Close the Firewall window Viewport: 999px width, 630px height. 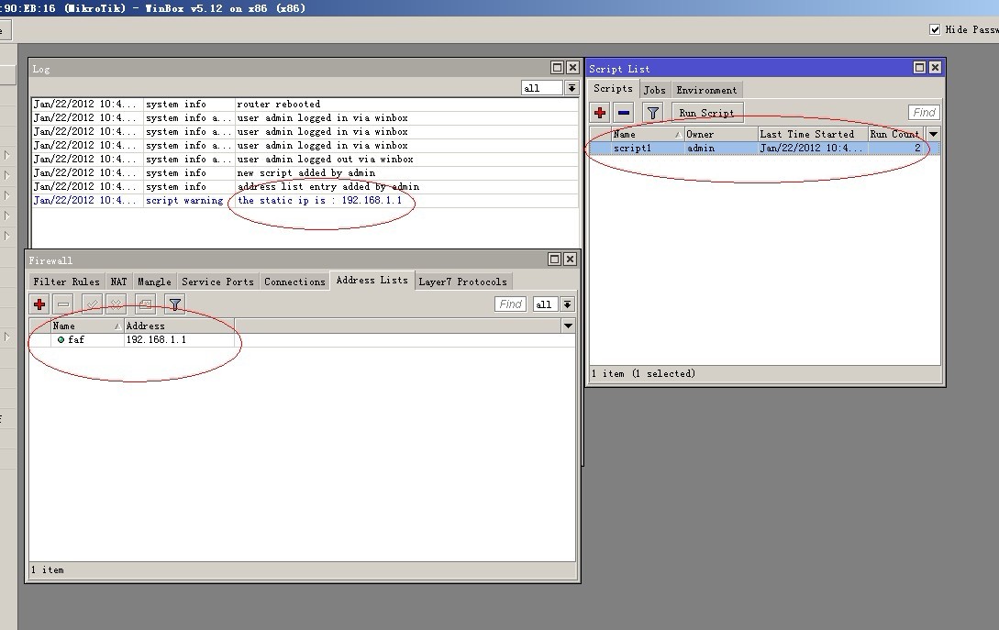(570, 259)
